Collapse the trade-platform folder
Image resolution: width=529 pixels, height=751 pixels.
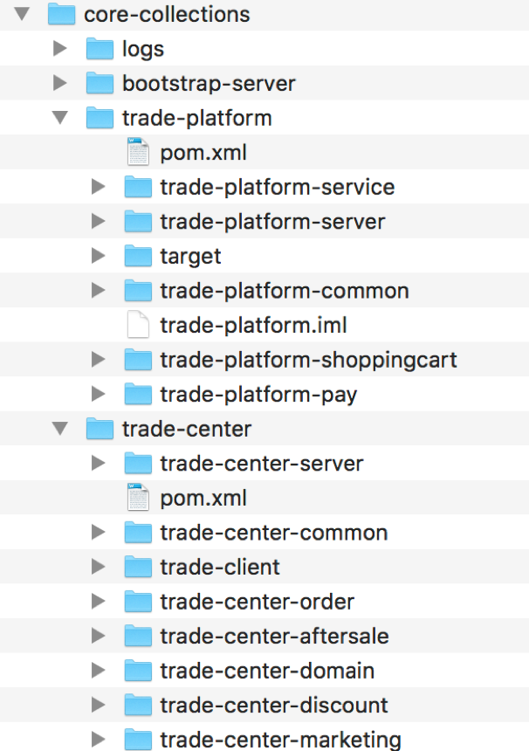pos(60,117)
